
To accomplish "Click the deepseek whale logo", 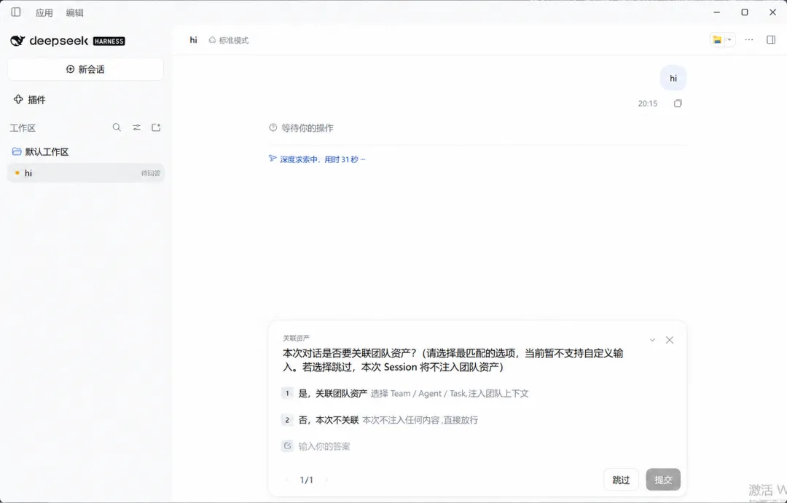I will [x=17, y=41].
